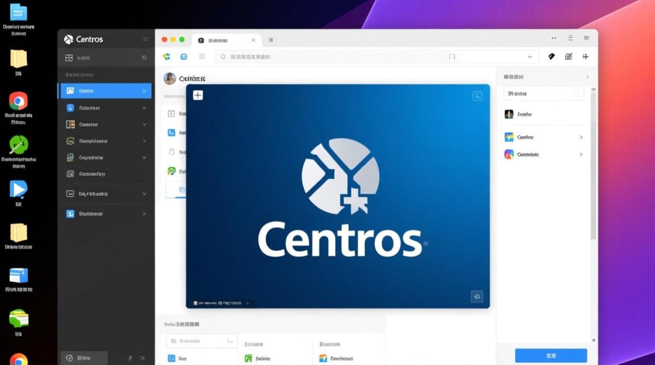The width and height of the screenshot is (655, 365).
Task: Expand the right panel header using its chevron
Action: [587, 77]
